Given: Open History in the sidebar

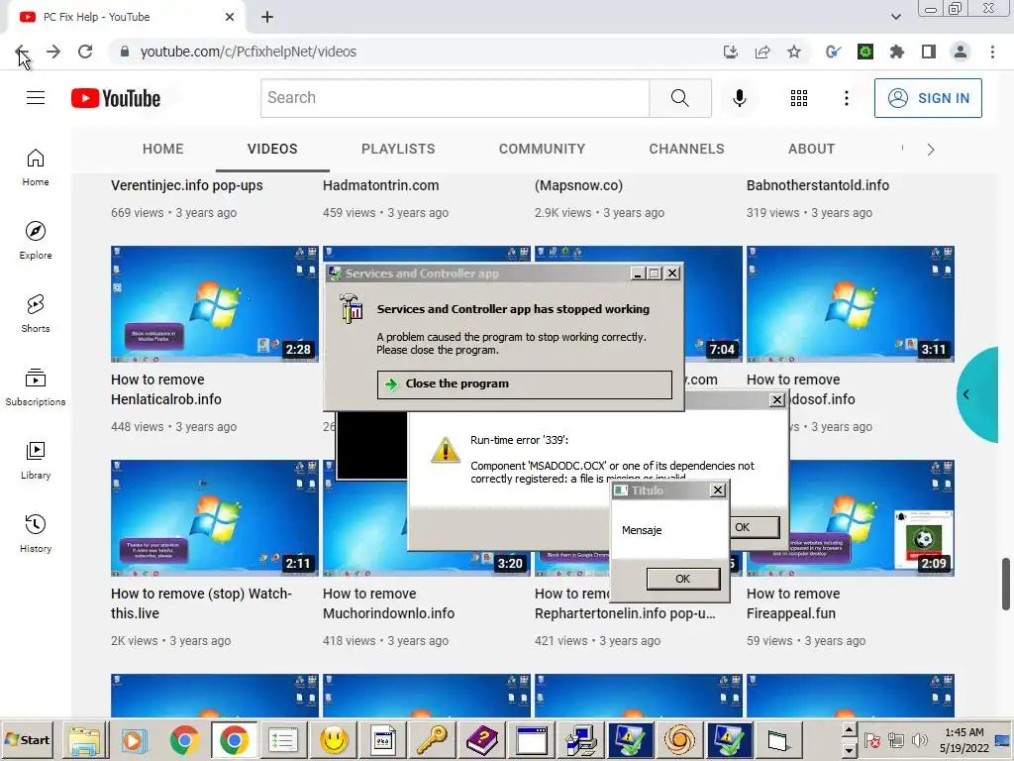Looking at the screenshot, I should click(36, 533).
